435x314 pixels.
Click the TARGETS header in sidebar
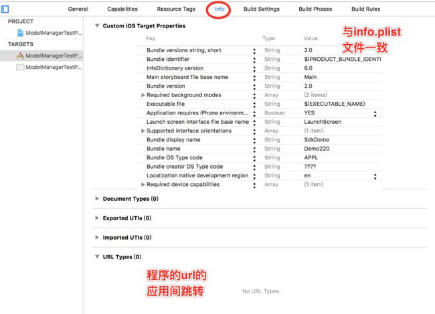[21, 44]
